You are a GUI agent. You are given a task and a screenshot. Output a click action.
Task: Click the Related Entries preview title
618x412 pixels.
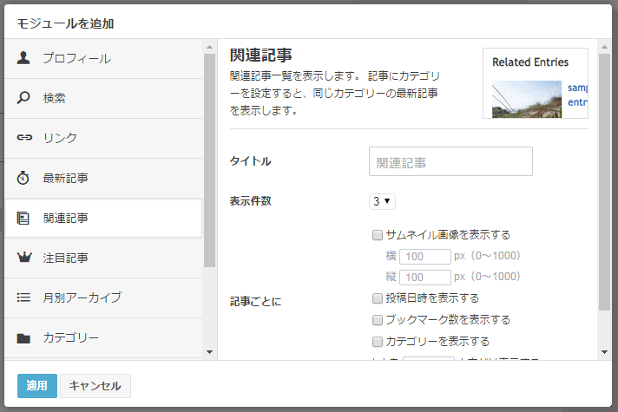pos(530,62)
